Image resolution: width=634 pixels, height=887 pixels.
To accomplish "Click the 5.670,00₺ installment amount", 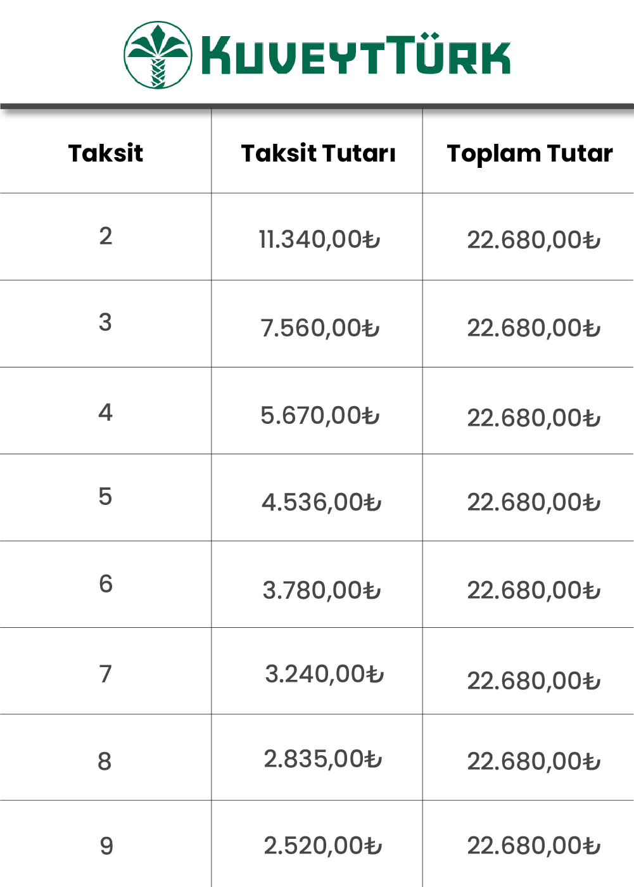I will [320, 416].
